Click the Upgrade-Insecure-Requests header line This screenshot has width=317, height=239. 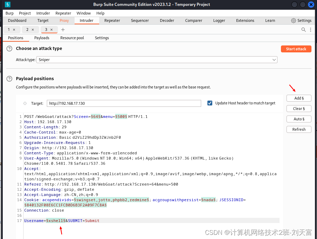tap(58, 143)
